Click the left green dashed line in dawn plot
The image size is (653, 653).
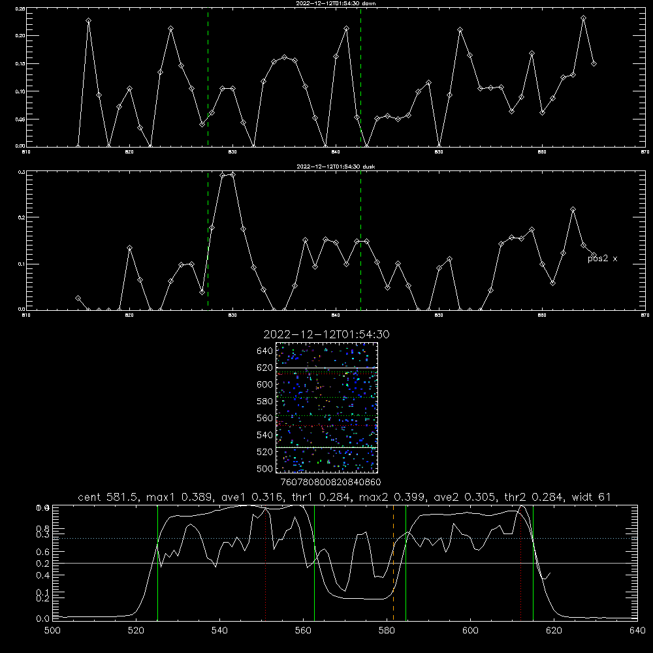click(208, 77)
